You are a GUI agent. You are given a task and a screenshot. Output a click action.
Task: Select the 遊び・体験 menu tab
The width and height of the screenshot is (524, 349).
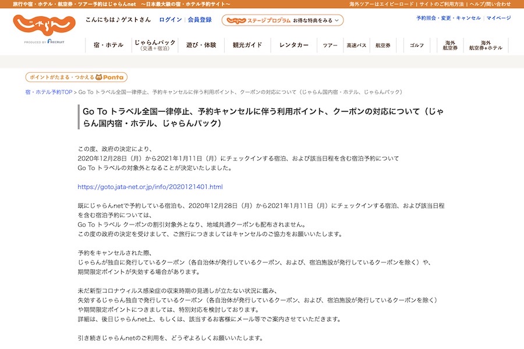click(201, 45)
